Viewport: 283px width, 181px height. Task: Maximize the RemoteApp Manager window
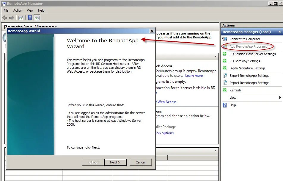tap(275, 4)
